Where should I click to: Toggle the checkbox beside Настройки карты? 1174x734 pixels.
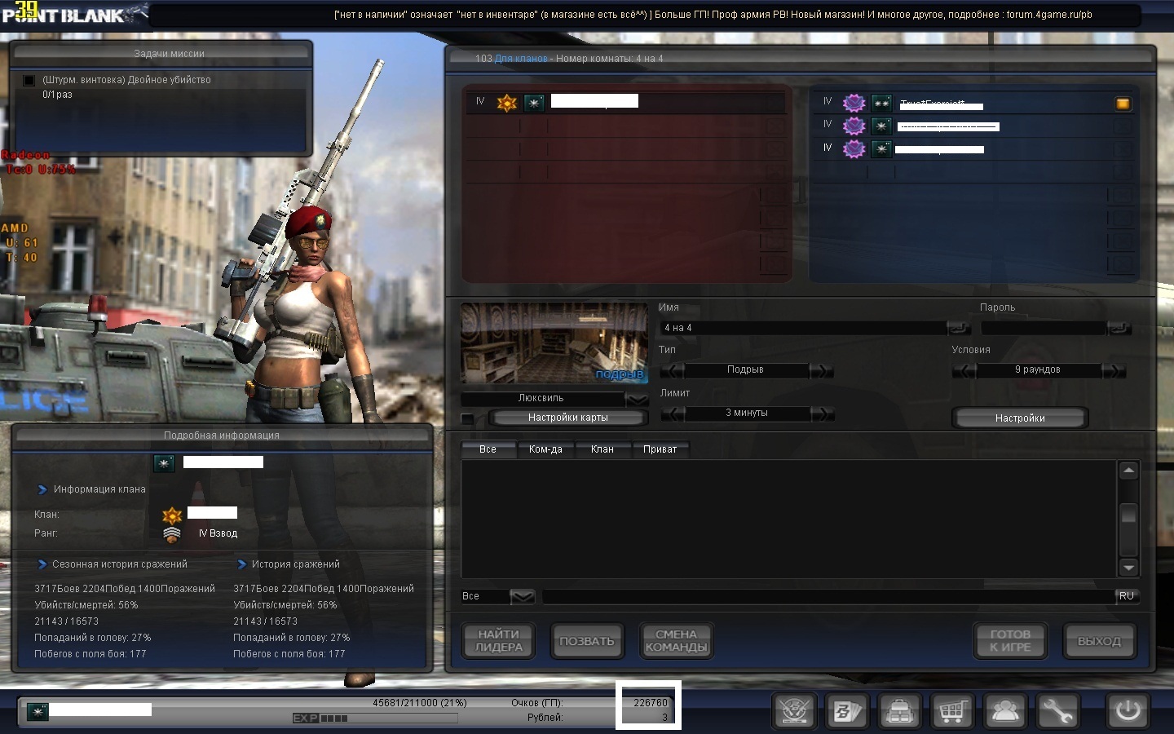pos(467,418)
